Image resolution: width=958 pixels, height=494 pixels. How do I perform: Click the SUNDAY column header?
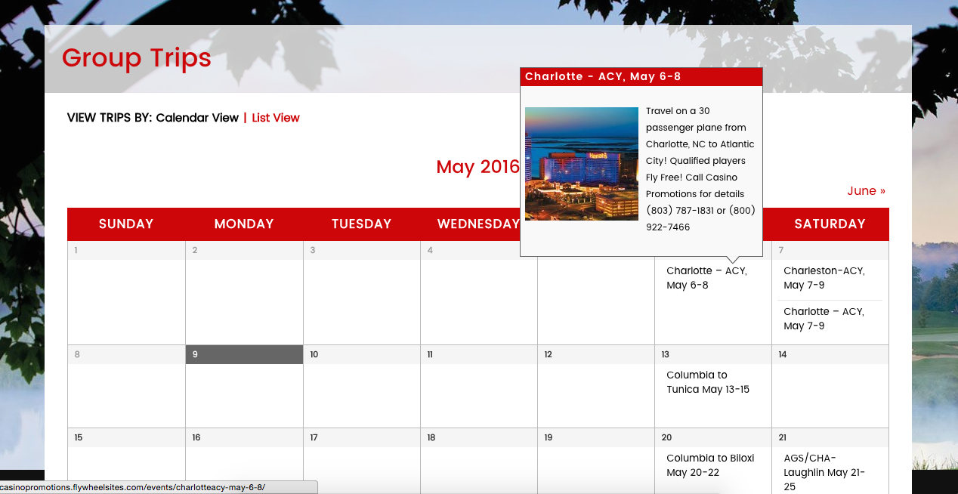click(126, 224)
